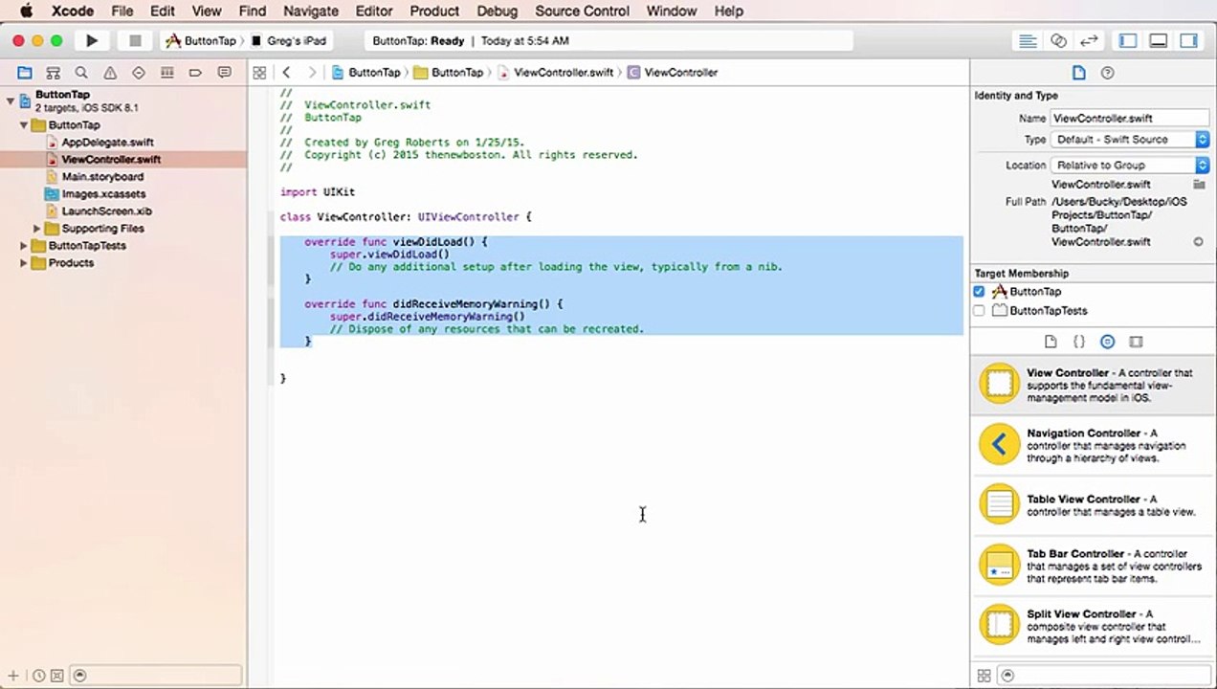
Task: Collapse the ButtonTap group folder
Action: 24,125
